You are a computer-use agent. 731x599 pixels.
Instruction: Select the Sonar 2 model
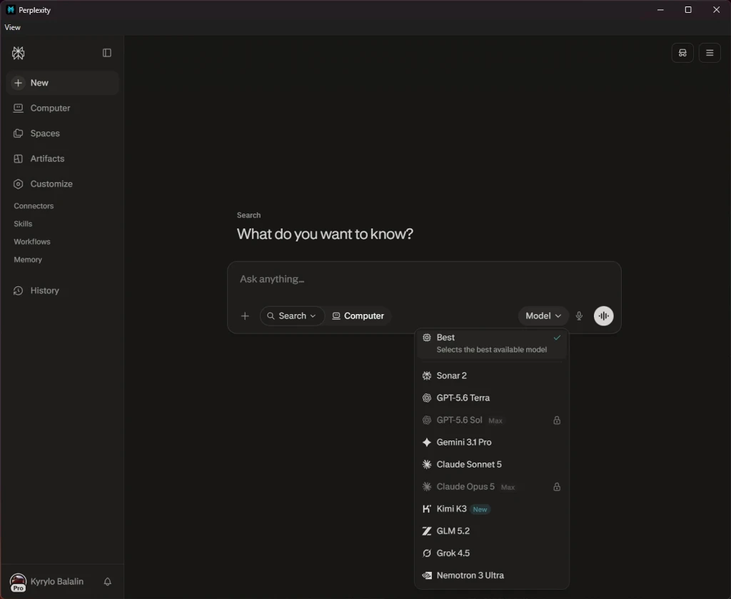tap(492, 376)
